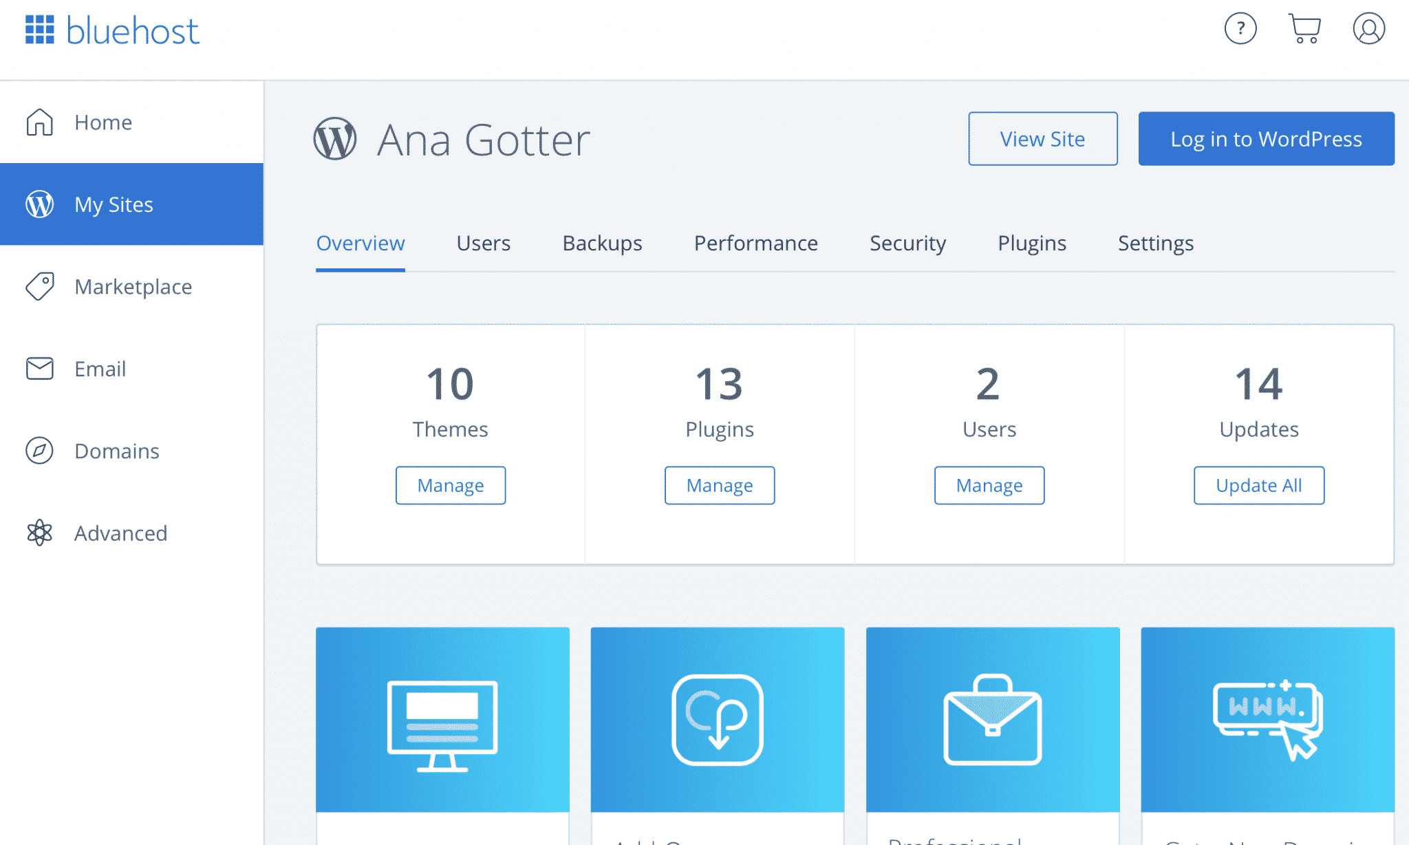Manage the 10 Themes
Viewport: 1409px width, 845px height.
point(451,485)
